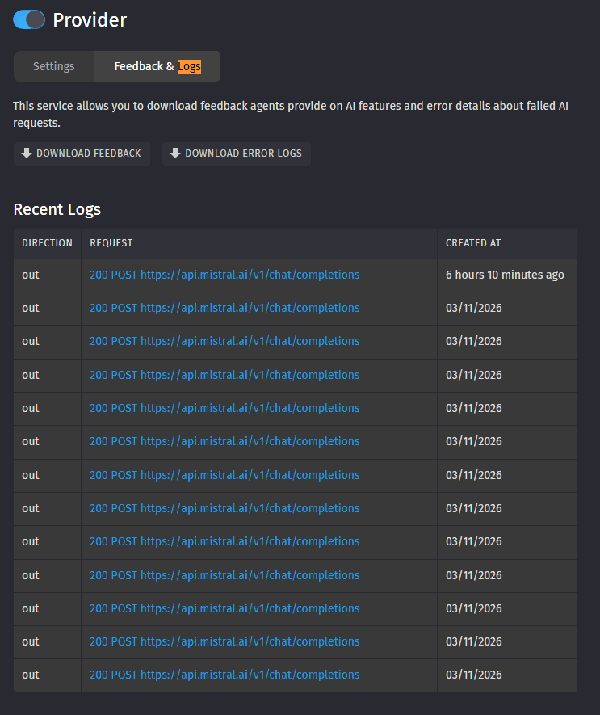Toggle the Provider switch off
This screenshot has height=715, width=600.
click(29, 20)
